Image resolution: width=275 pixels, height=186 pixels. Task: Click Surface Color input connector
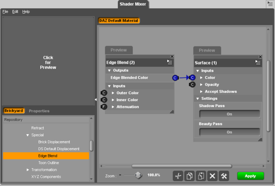coord(192,77)
